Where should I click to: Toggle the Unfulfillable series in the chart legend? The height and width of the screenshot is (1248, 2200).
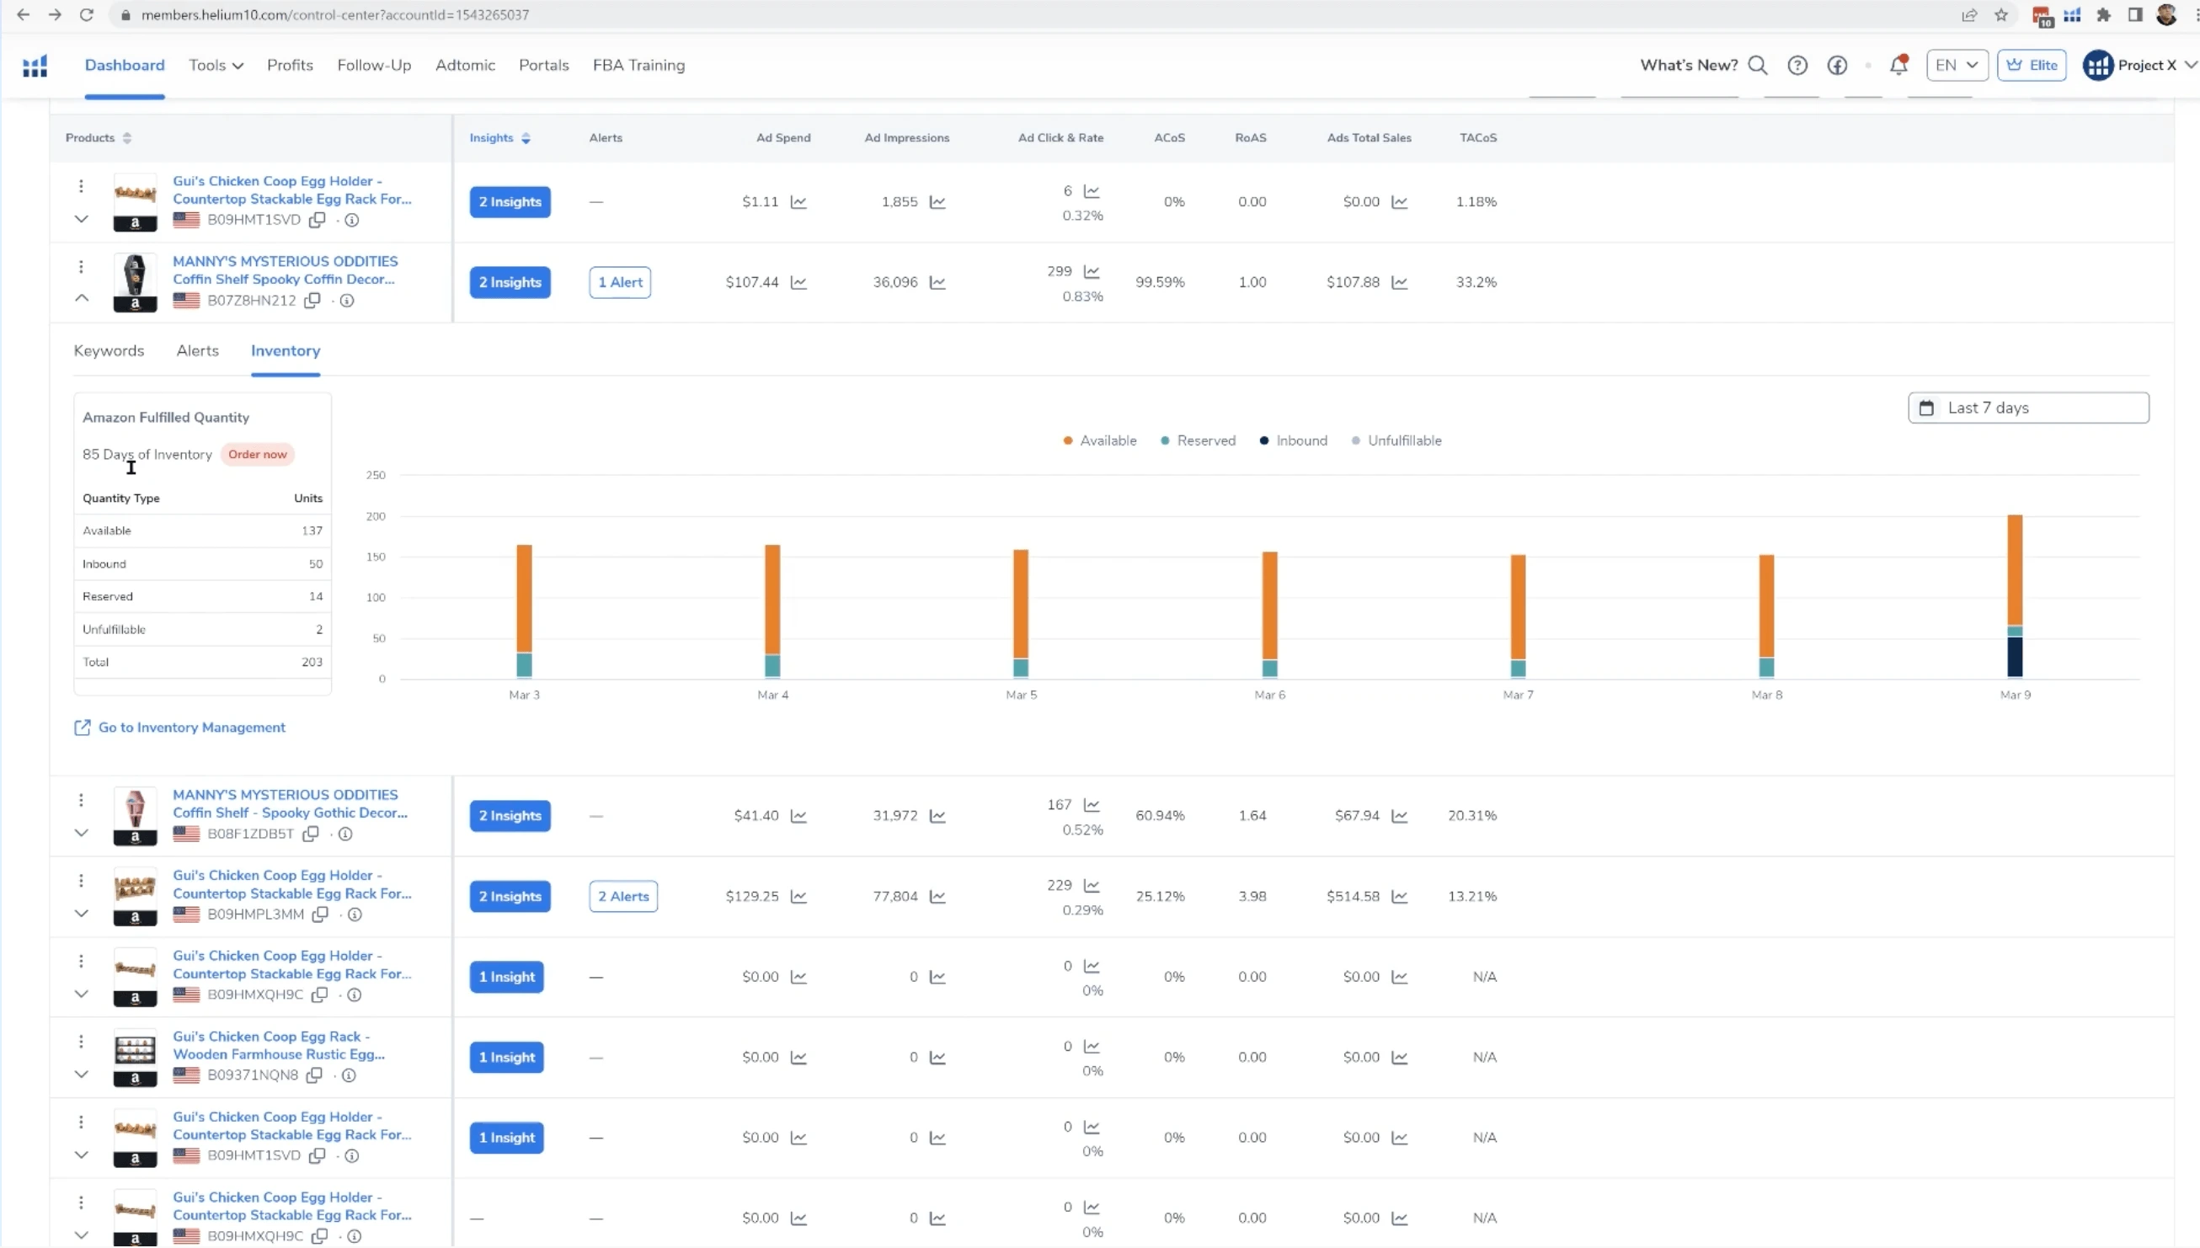click(x=1397, y=440)
